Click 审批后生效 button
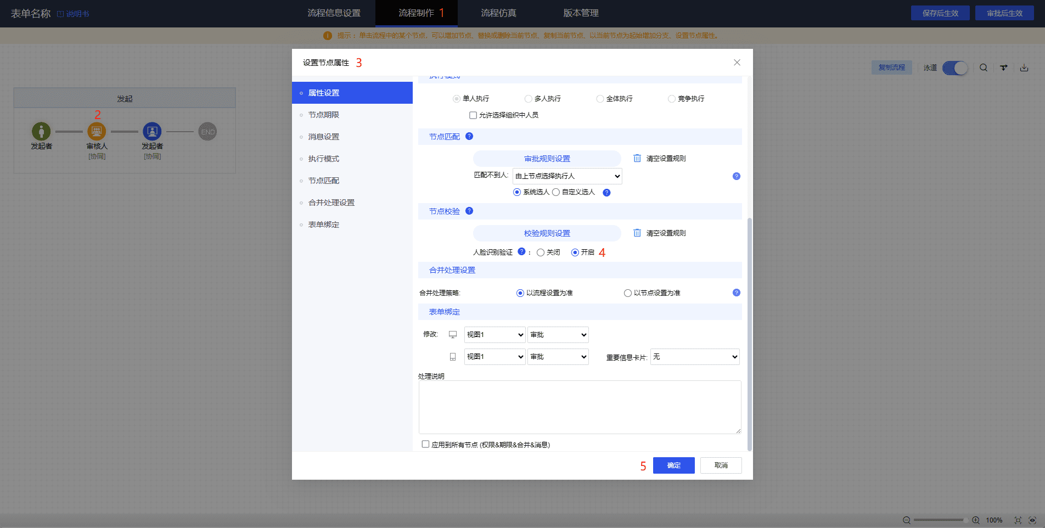 coord(1004,13)
